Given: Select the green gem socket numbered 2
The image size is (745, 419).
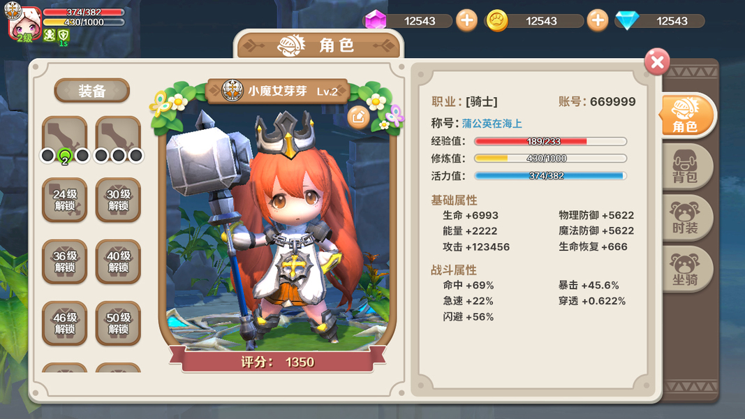Looking at the screenshot, I should [65, 155].
